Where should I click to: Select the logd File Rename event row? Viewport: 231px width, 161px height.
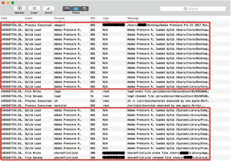click(x=105, y=96)
